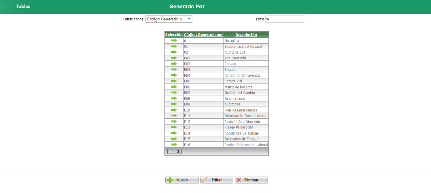The width and height of the screenshot is (431, 193).
Task: Click 'Alta Dirección' cell
Action: (x=246, y=58)
